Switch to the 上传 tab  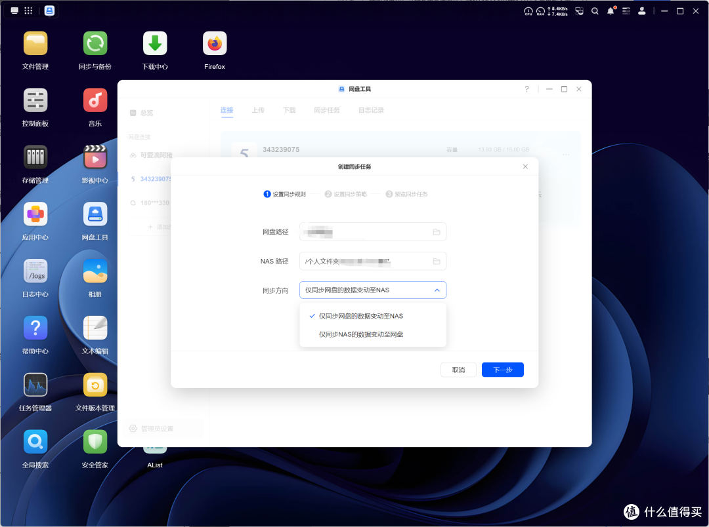(258, 109)
